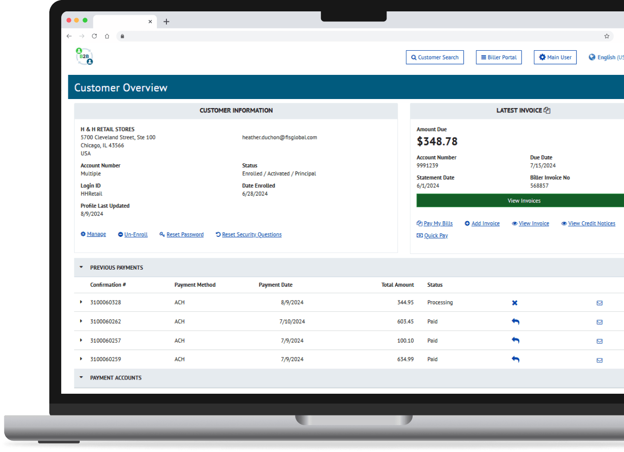Screen dimensions: 624x452
Task: Click the browser address bar
Action: point(365,36)
